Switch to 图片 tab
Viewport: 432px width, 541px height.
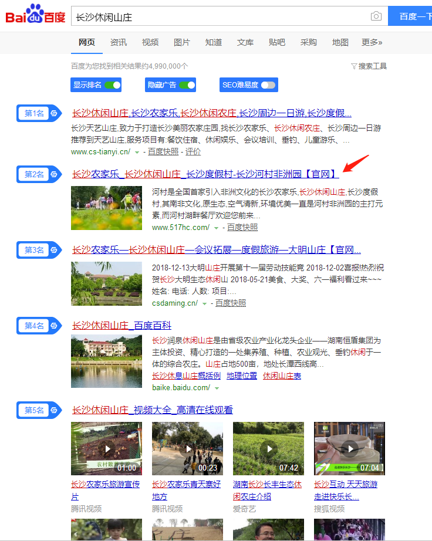[x=182, y=42]
